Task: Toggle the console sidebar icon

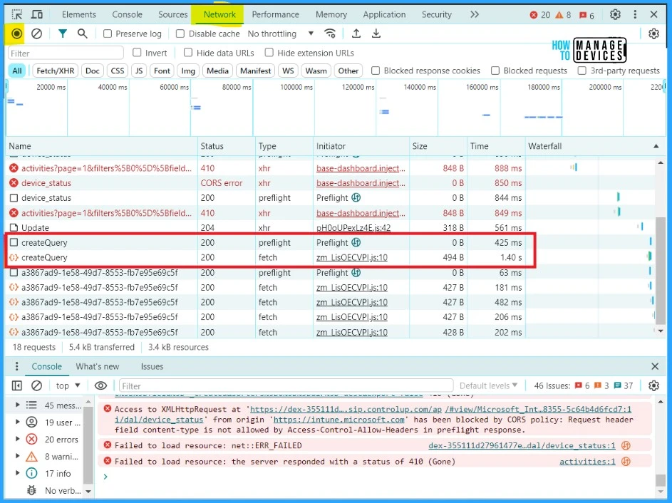Action: click(x=16, y=385)
